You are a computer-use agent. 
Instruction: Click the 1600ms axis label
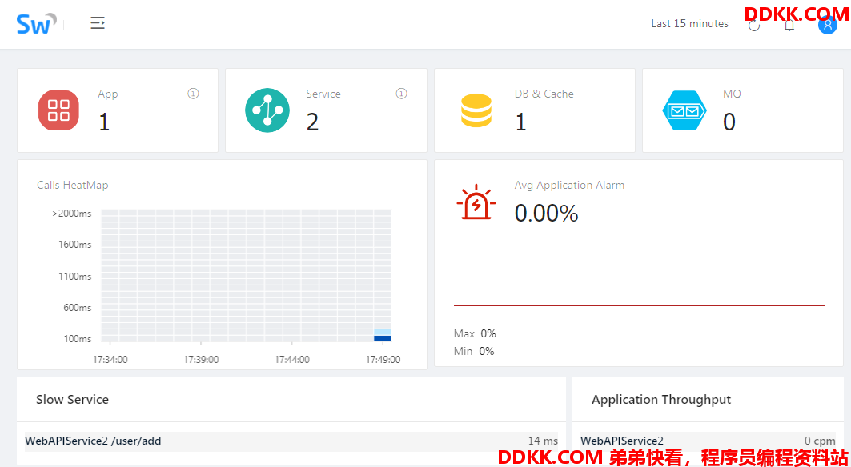click(75, 245)
